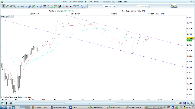Click second small icon beside Price wrench
This screenshot has height=109, width=195.
[x=12, y=17]
